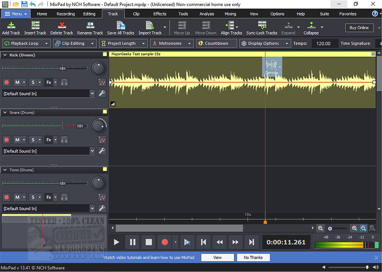Click the Sync-Lock Tracks icon
Viewport: 382px width, 272px height.
(x=262, y=26)
